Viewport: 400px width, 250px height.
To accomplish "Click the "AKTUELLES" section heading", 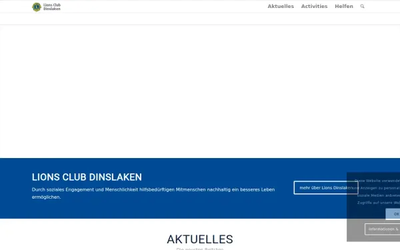I will click(x=200, y=239).
